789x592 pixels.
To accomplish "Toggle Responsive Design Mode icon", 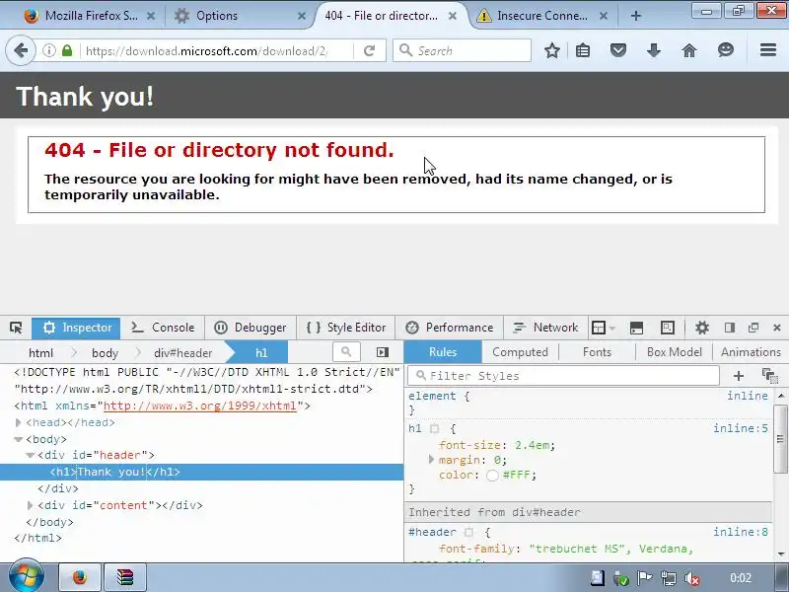I will tap(668, 328).
